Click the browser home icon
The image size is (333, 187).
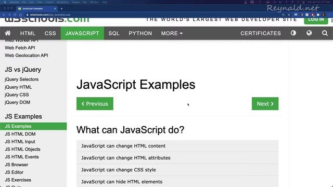tap(20, 15)
